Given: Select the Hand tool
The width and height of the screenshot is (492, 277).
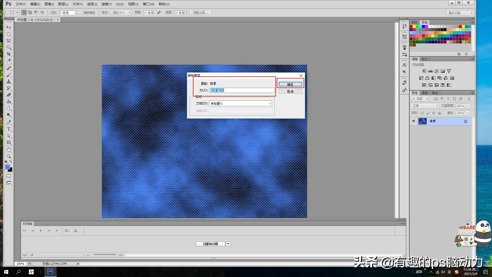Looking at the screenshot, I should pyautogui.click(x=9, y=150).
